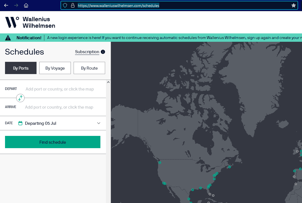Screen dimensions: 302x203
Task: Switch to By Route tab
Action: tap(89, 68)
